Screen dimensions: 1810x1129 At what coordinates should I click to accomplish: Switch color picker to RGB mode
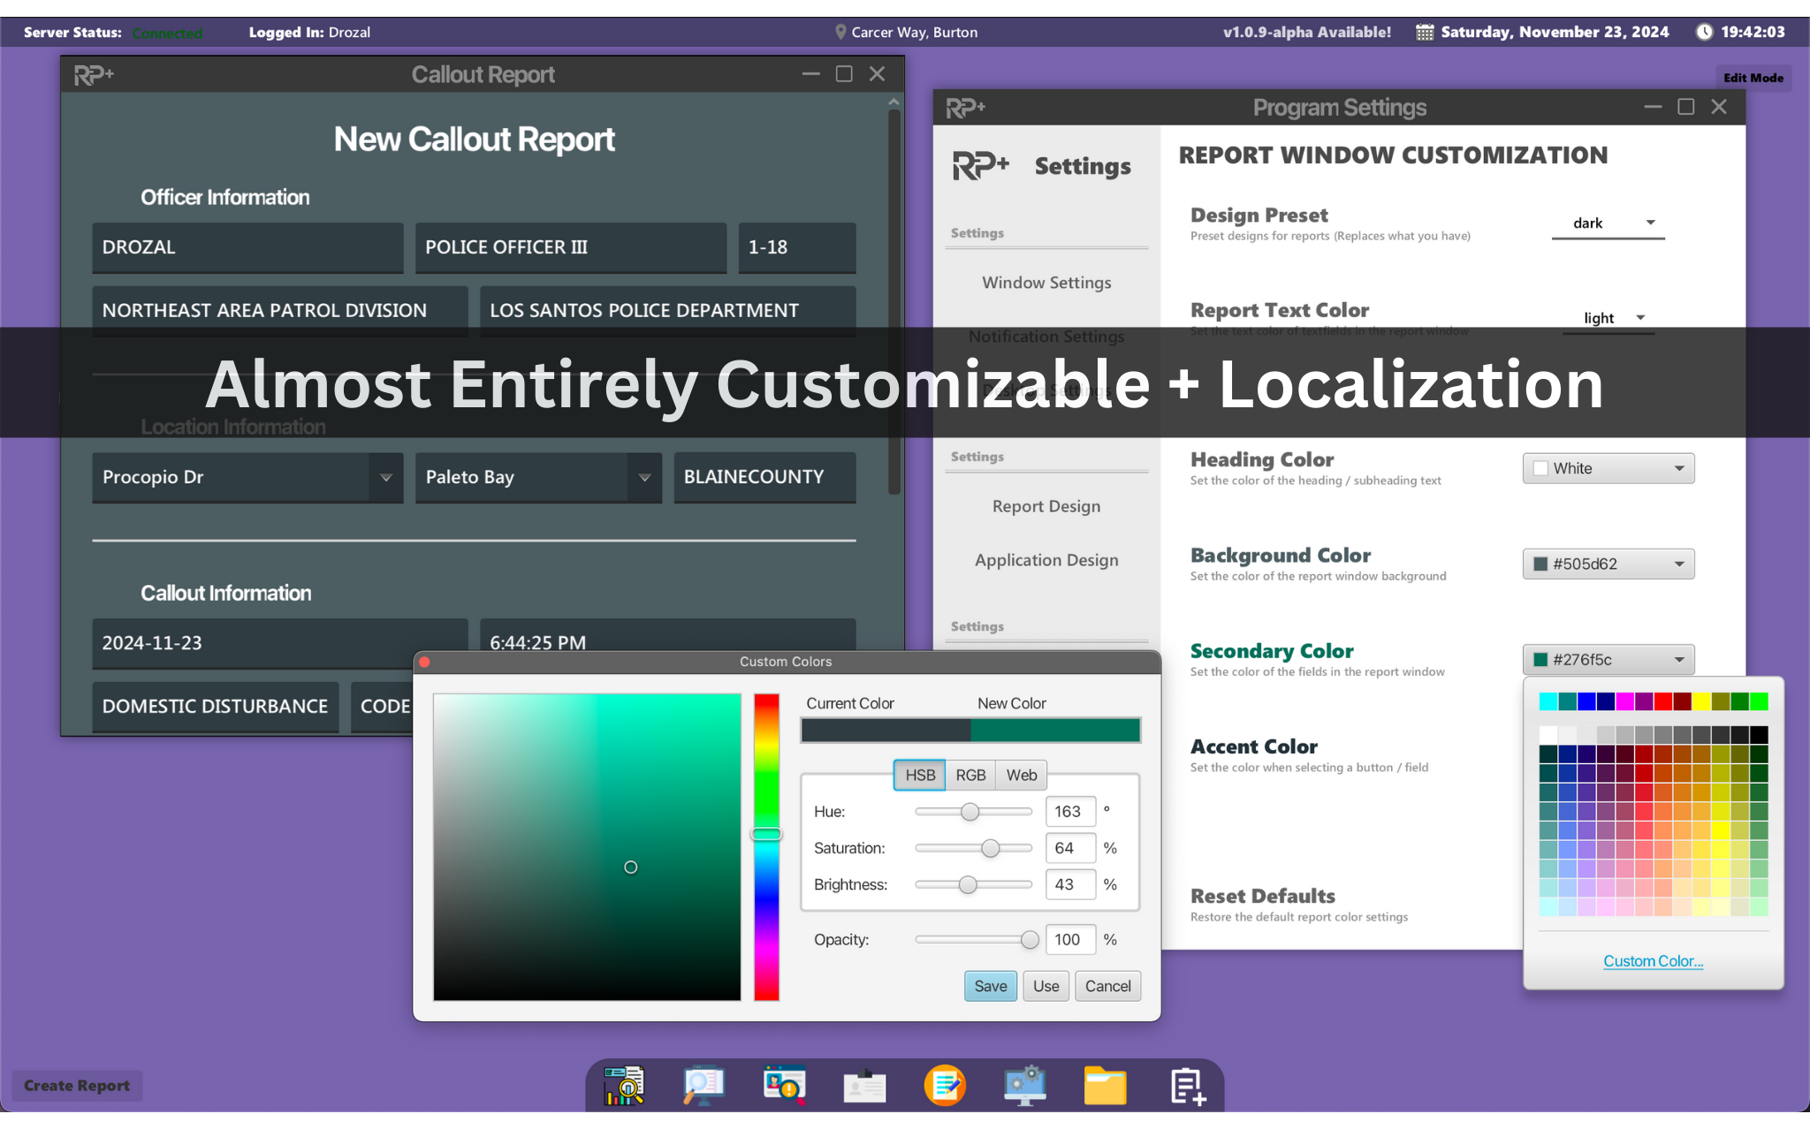[970, 775]
